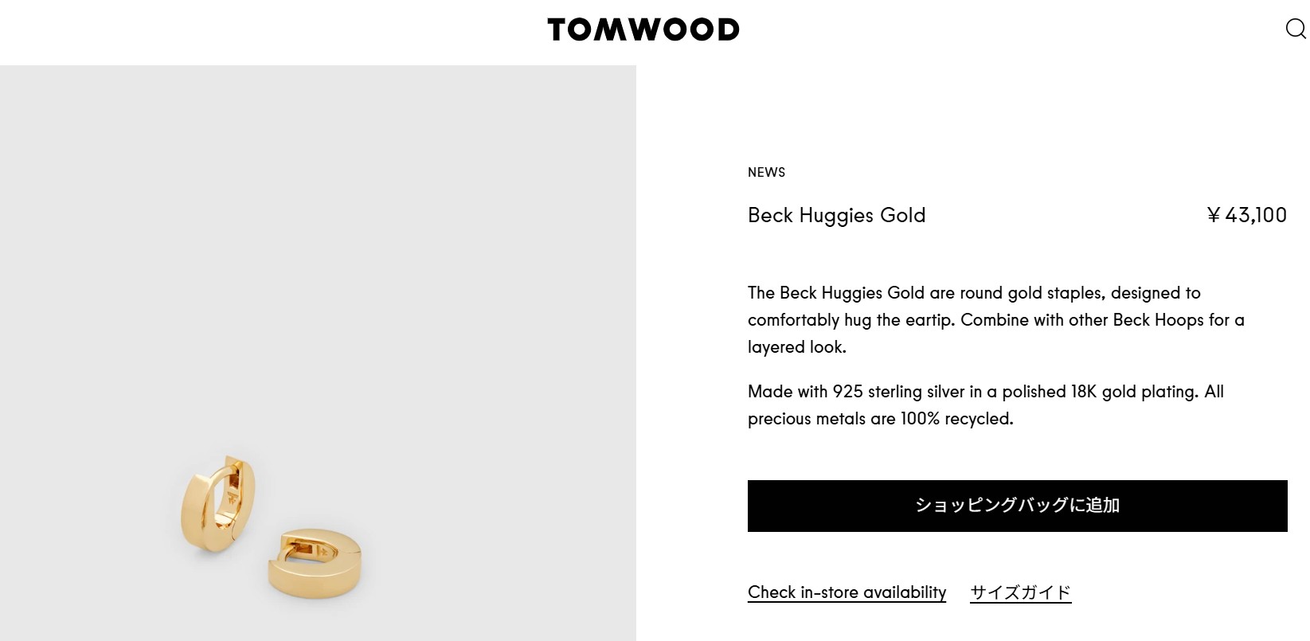Image resolution: width=1310 pixels, height=641 pixels.
Task: Click the Beck Huggies Gold product title
Action: [836, 215]
